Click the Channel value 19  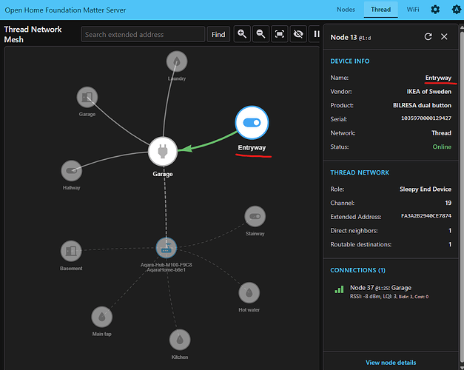pos(448,203)
